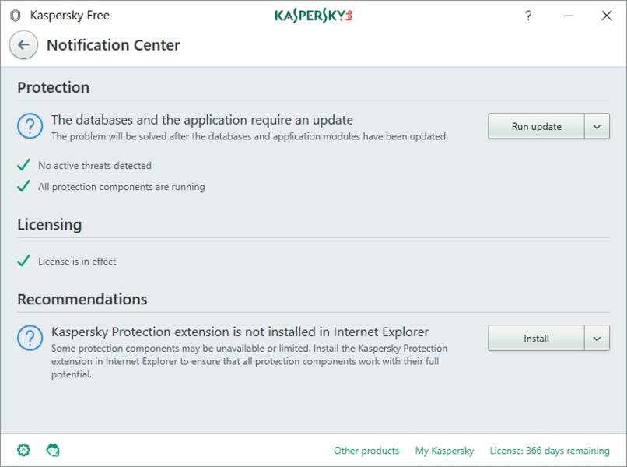
Task: Open support via the face icon
Action: (53, 450)
